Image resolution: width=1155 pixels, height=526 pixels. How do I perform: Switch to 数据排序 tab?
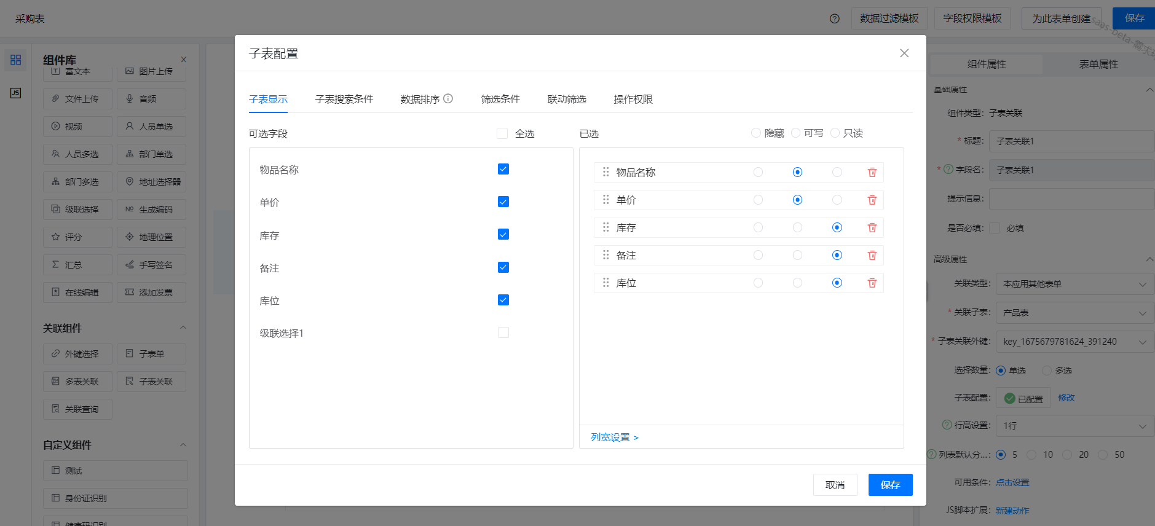click(420, 99)
